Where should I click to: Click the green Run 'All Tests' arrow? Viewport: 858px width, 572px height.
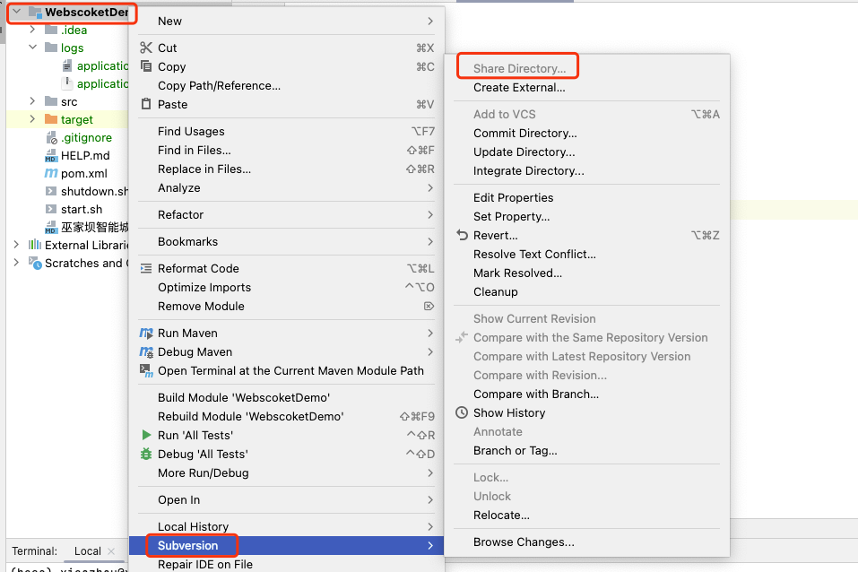coord(146,435)
